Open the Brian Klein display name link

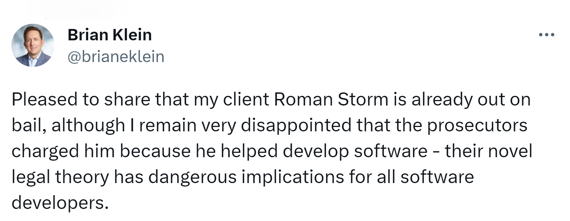110,35
